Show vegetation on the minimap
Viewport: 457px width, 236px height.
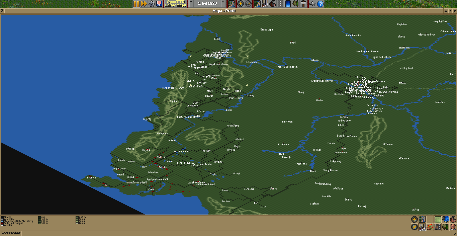coord(445,227)
